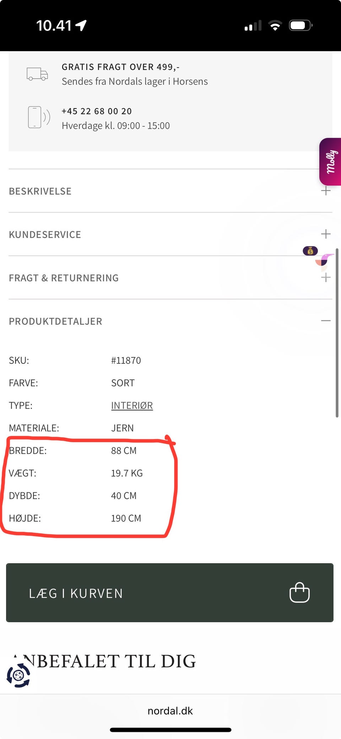Image resolution: width=341 pixels, height=739 pixels.
Task: Tap the delivery truck icon
Action: coord(37,74)
